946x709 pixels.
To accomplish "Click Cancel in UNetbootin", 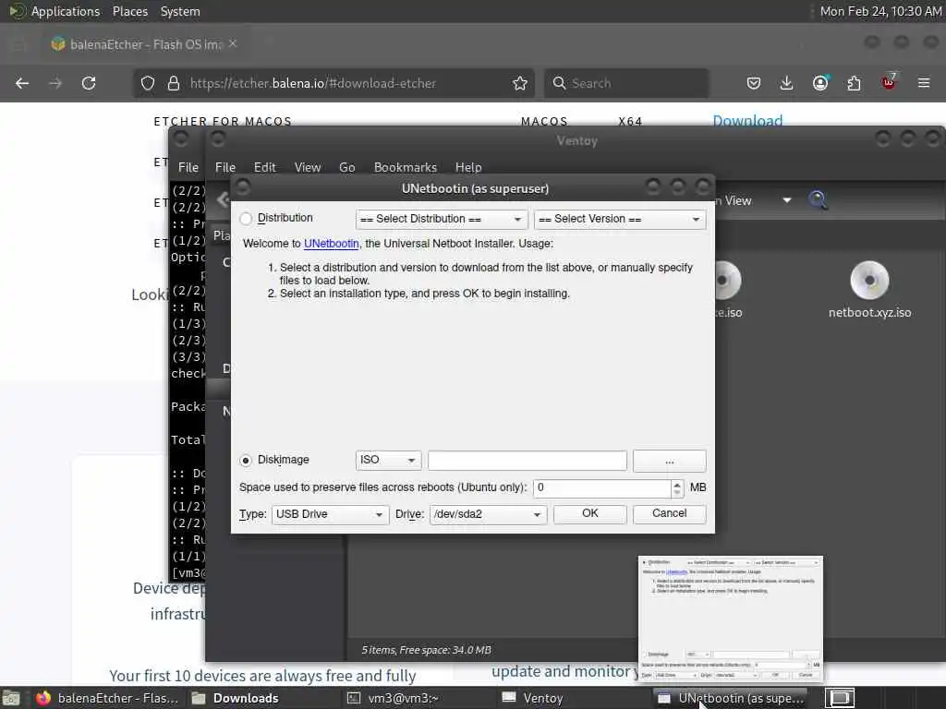I will coord(669,513).
